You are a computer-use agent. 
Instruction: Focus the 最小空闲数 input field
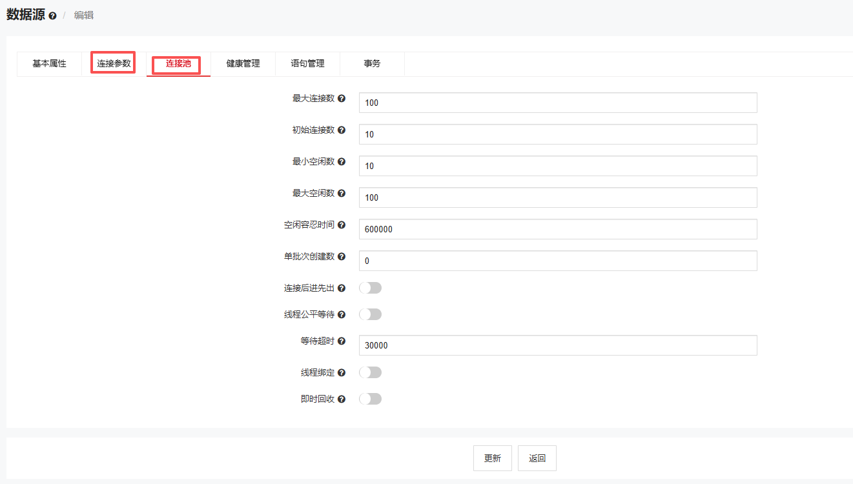pos(558,166)
